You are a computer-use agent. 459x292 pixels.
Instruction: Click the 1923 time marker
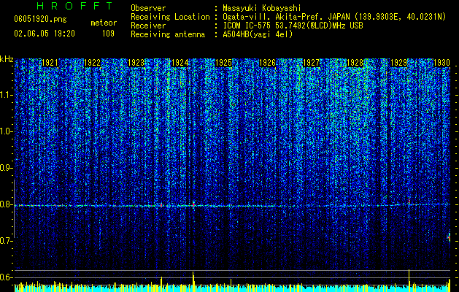coord(136,63)
